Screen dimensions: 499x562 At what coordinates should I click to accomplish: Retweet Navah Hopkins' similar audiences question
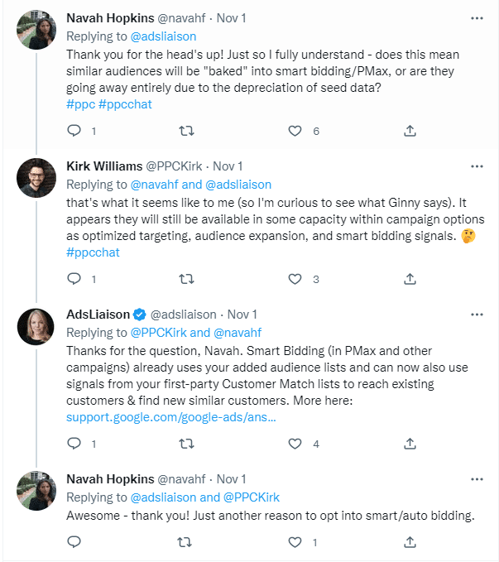pos(186,131)
